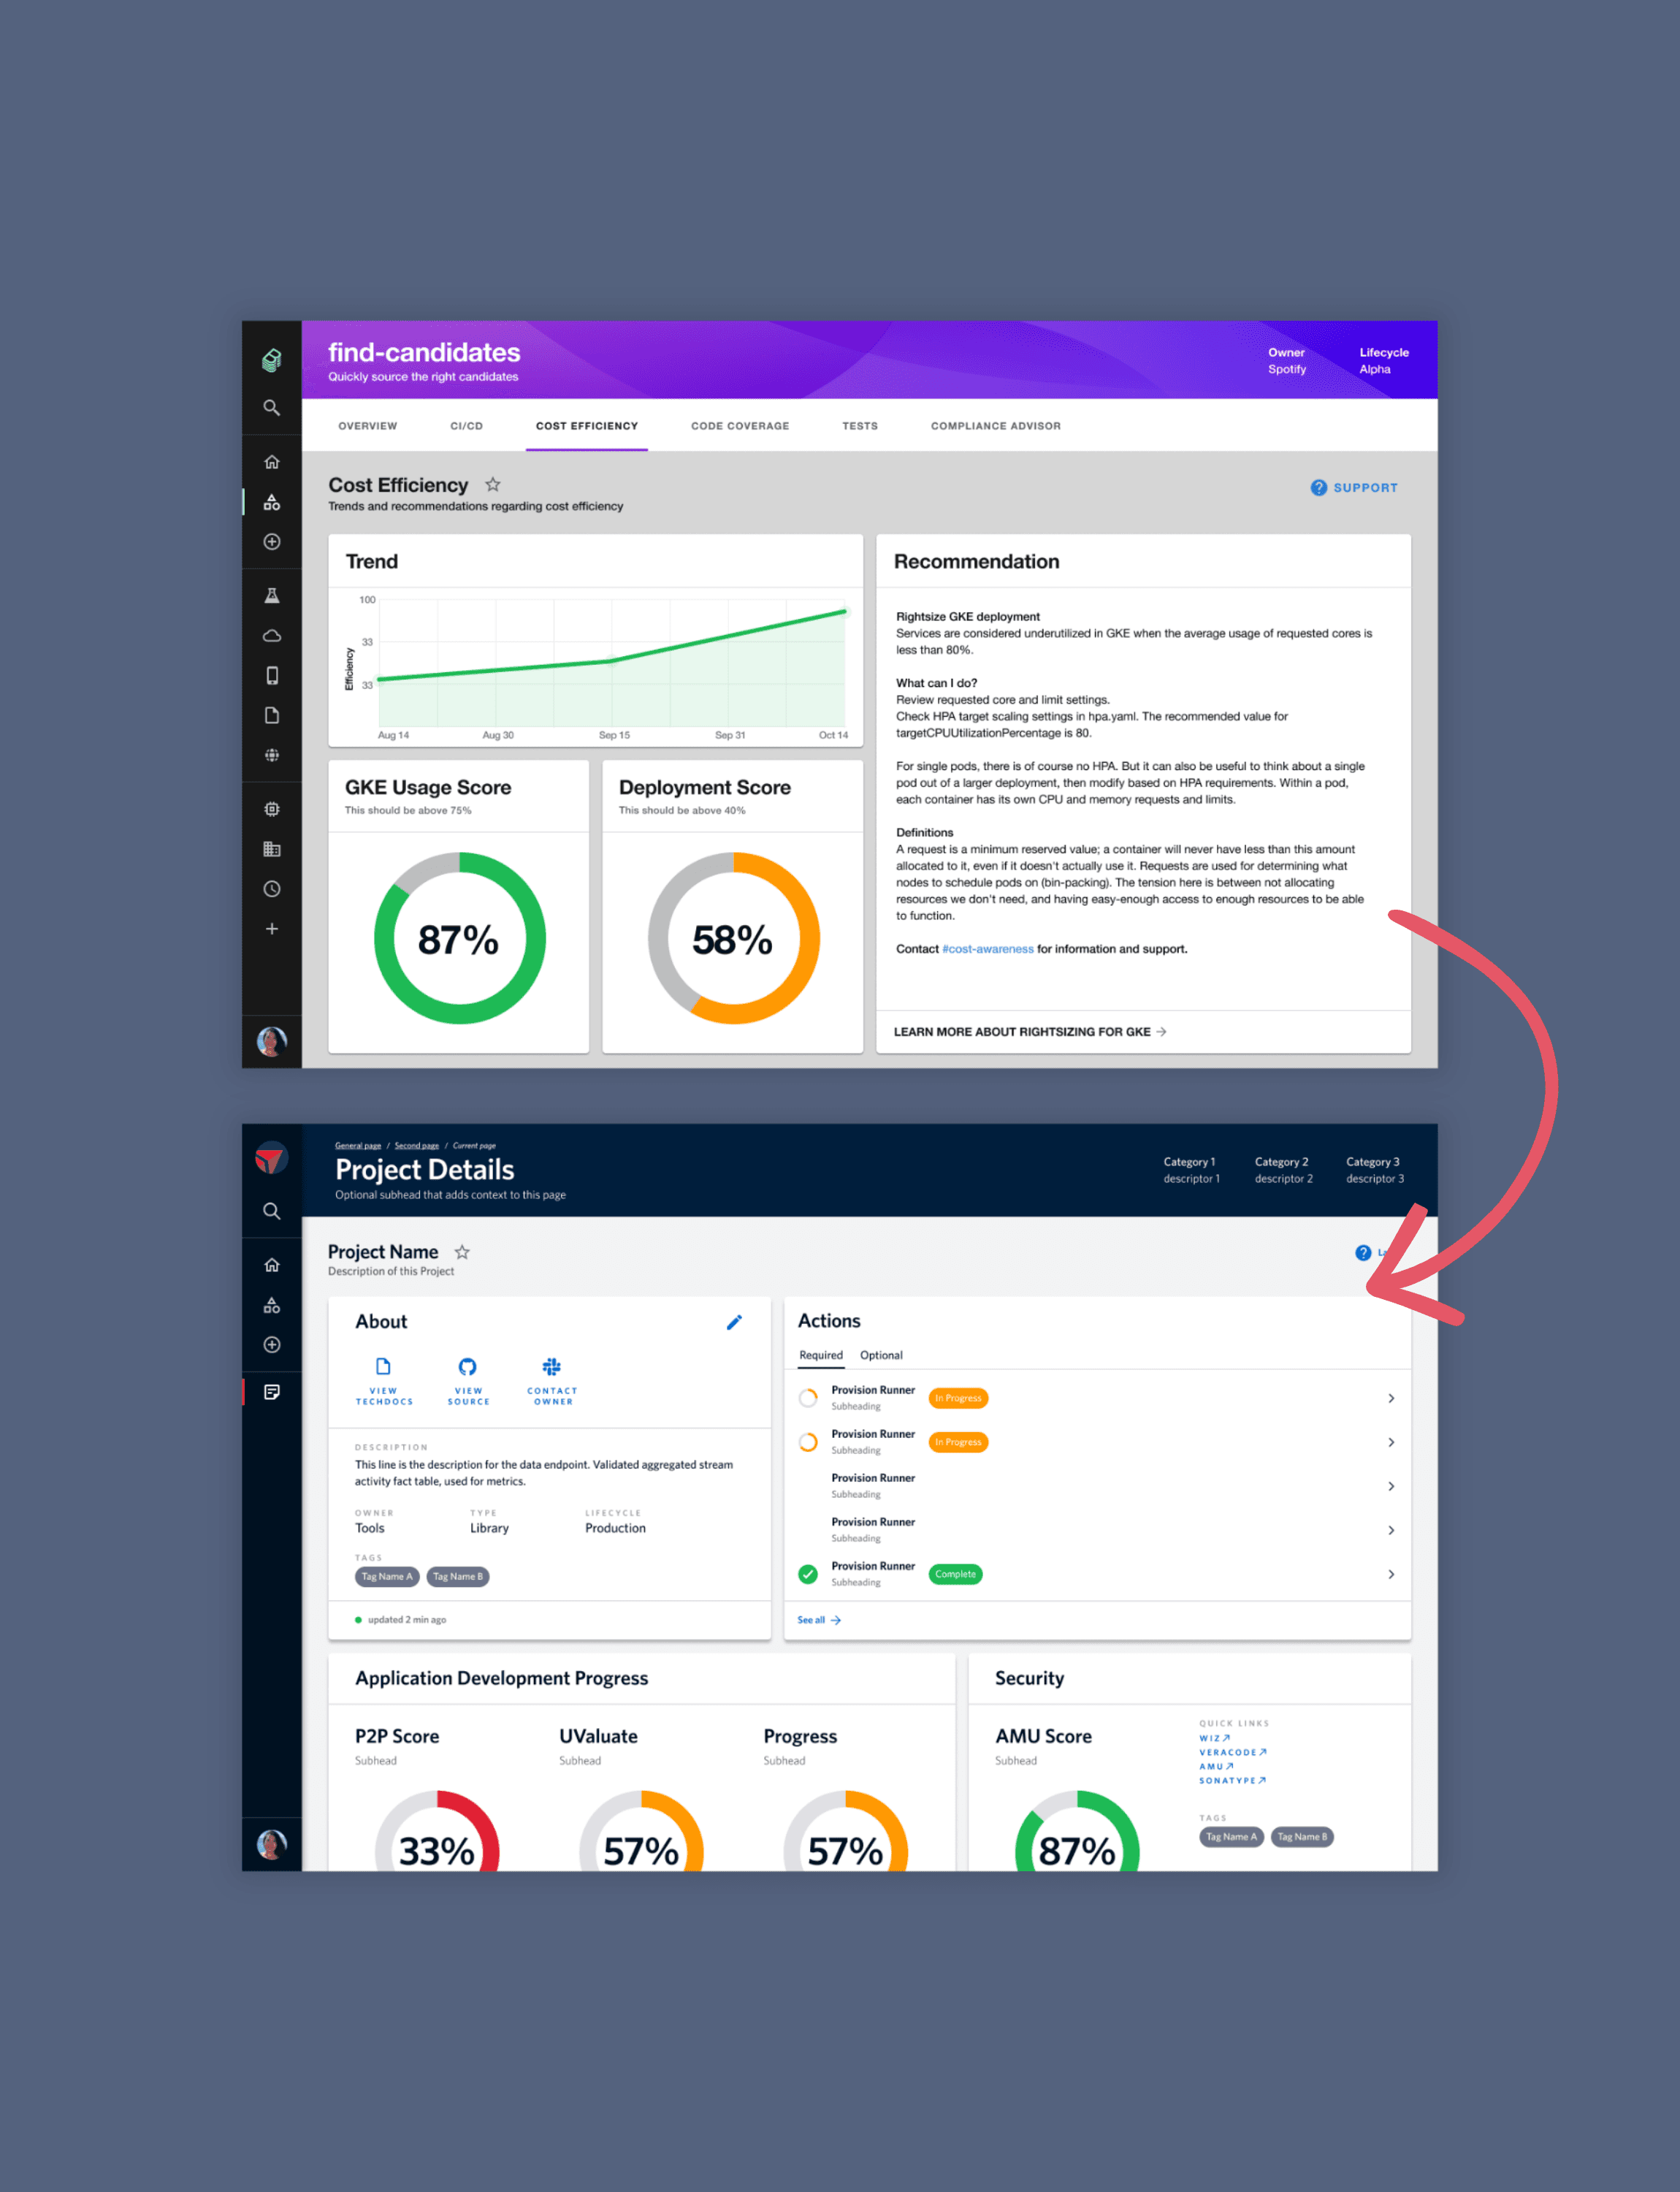Click the GKE Usage Score 87% gauge
Viewport: 1680px width, 2192px height.
click(x=459, y=938)
